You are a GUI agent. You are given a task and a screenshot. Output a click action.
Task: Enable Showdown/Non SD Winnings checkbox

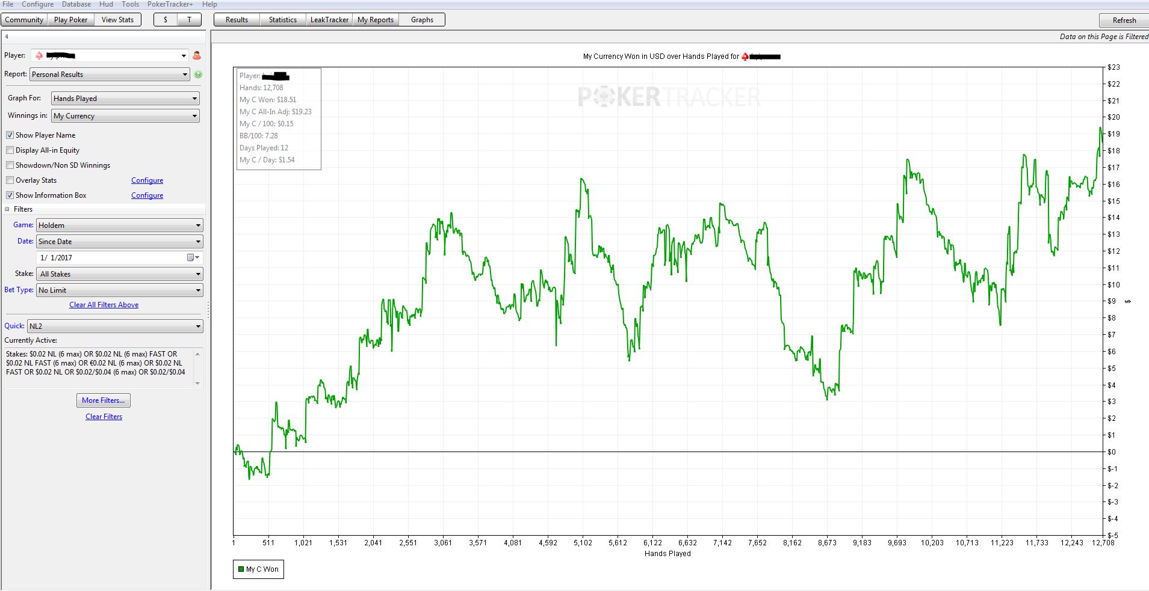10,165
